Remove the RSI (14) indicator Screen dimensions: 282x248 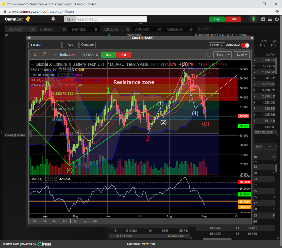coord(56,179)
